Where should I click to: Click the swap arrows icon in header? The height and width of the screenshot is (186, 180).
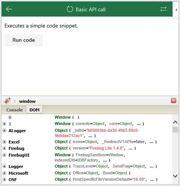(163, 9)
